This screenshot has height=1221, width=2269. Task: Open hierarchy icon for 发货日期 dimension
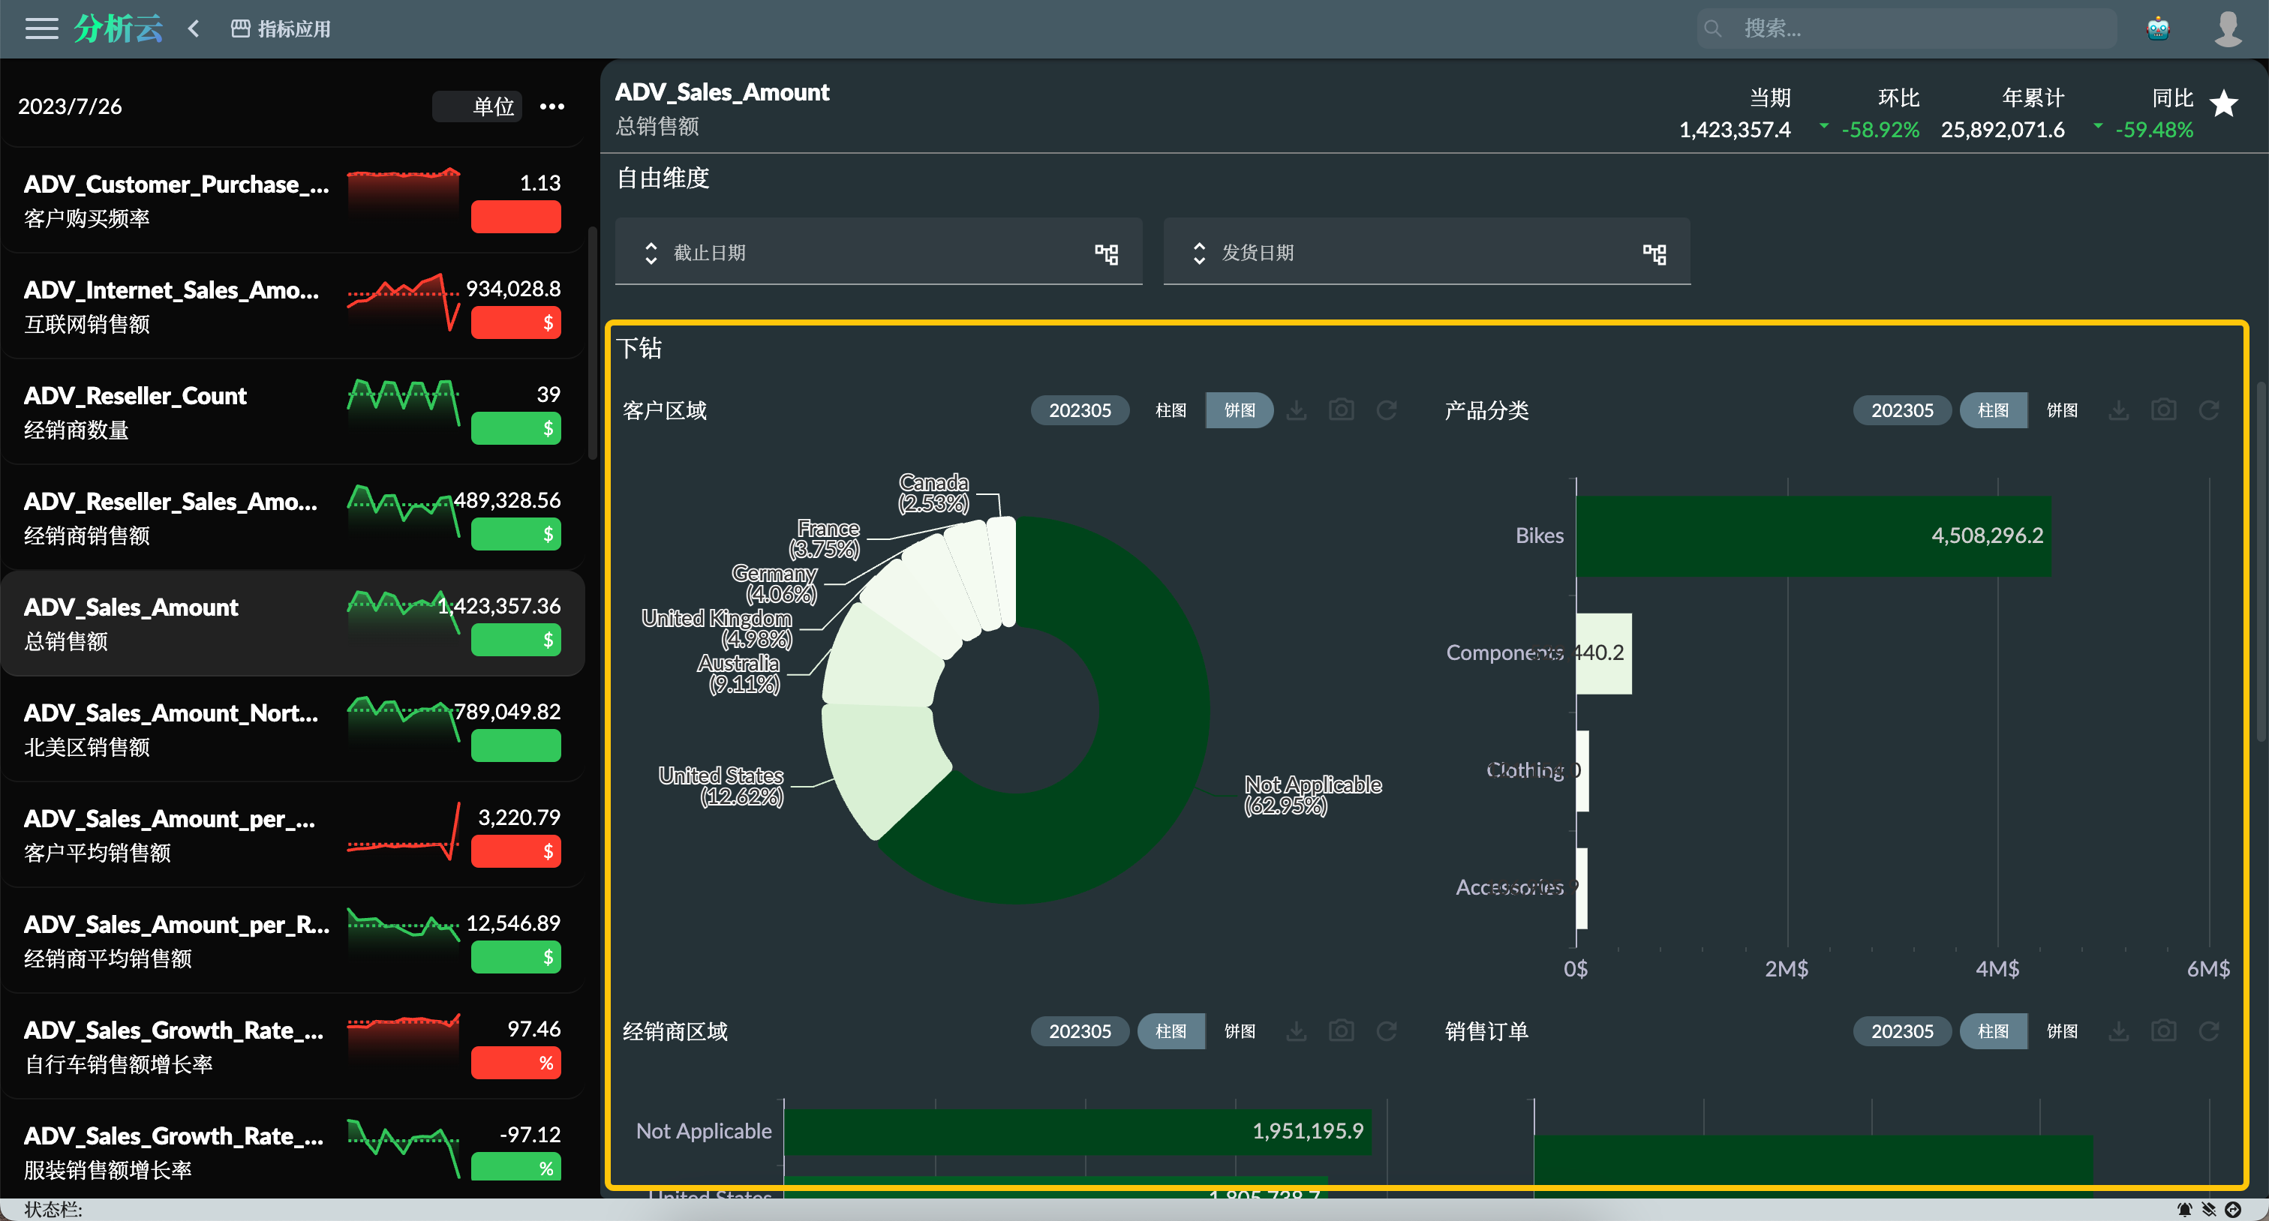point(1654,253)
